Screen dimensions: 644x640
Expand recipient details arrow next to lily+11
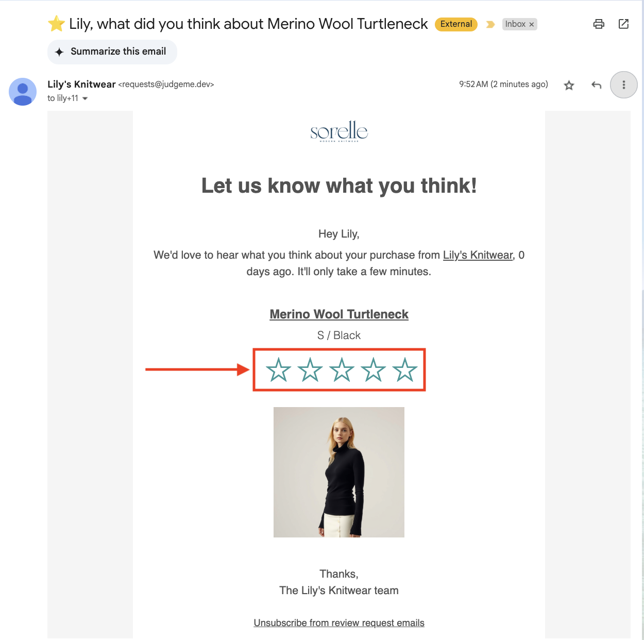[x=85, y=98]
